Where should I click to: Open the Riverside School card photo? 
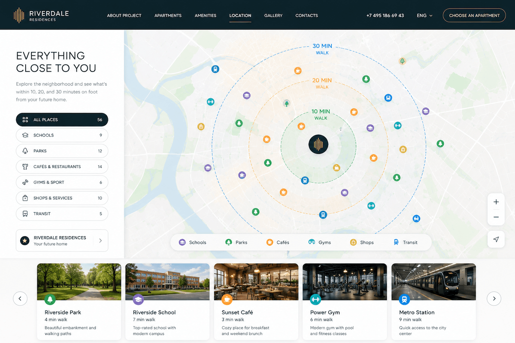pyautogui.click(x=167, y=282)
